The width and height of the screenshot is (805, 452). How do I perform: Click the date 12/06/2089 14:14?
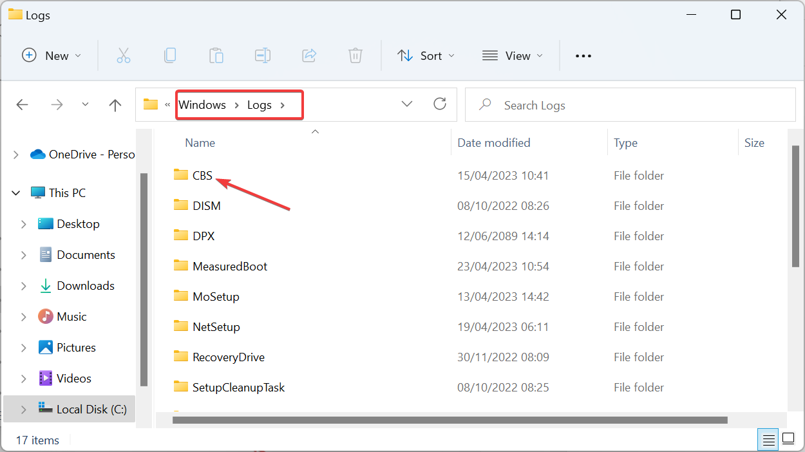click(x=503, y=236)
